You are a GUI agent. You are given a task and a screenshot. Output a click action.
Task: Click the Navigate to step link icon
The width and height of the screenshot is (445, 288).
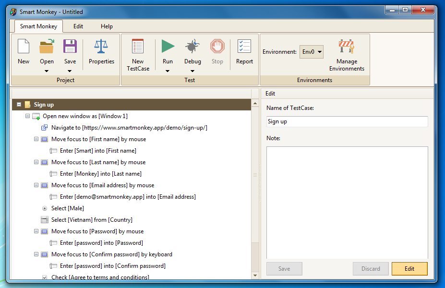coord(45,128)
